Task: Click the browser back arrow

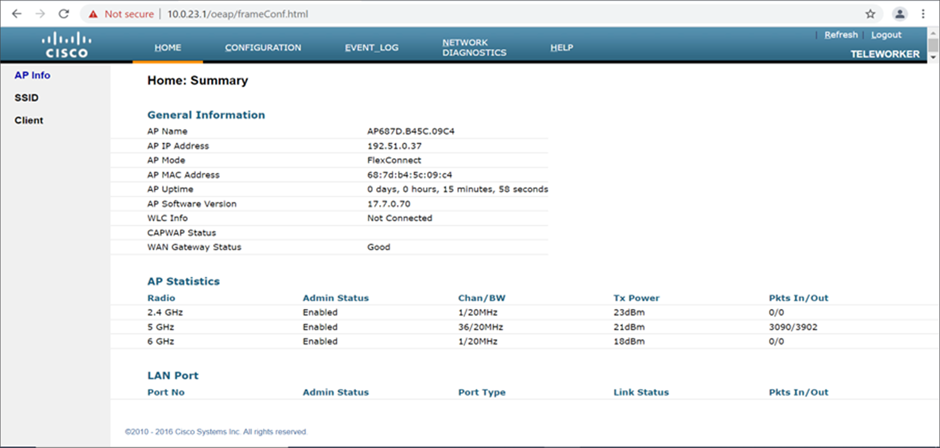Action: tap(17, 14)
